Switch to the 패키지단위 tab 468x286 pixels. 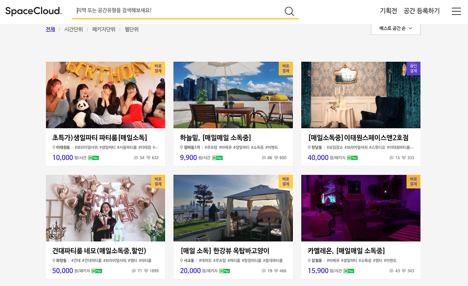tap(103, 29)
